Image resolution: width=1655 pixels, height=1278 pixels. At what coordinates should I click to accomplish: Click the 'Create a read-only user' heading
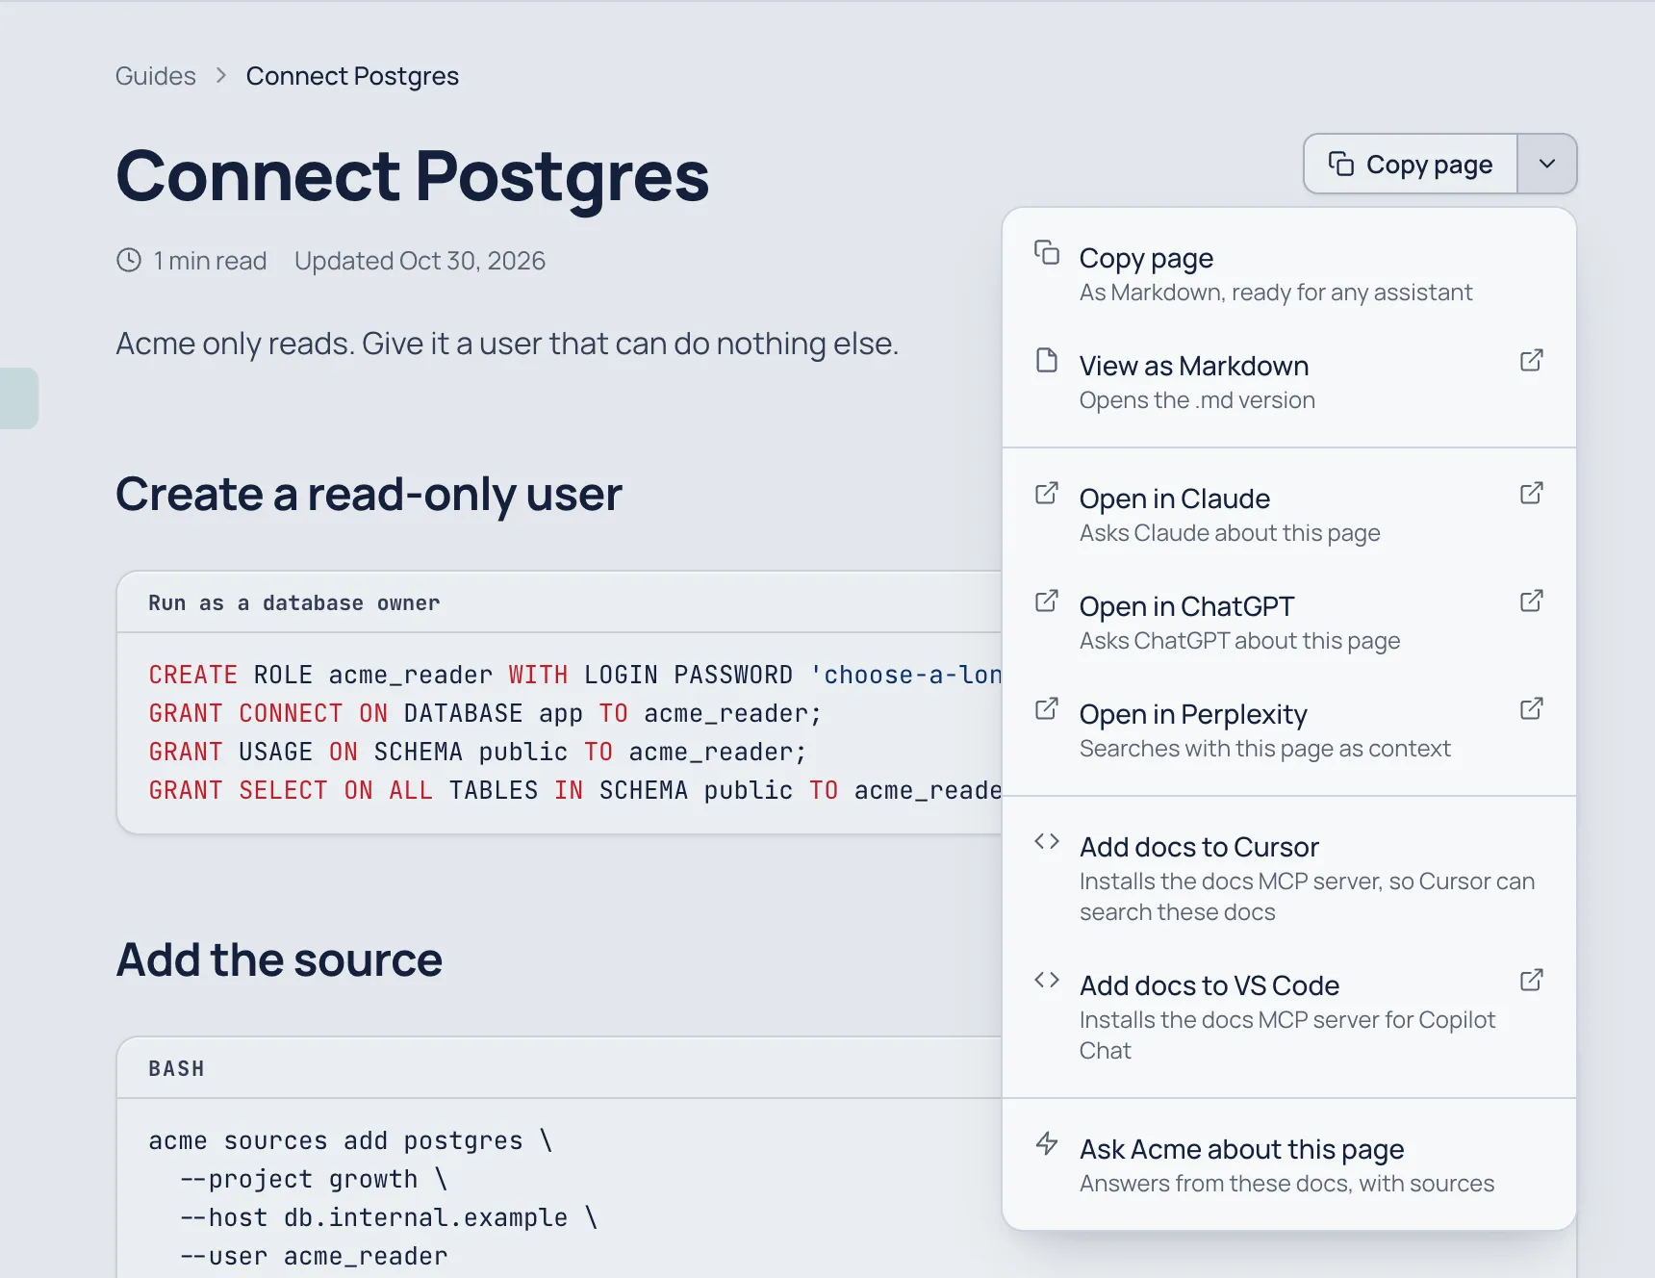tap(369, 495)
